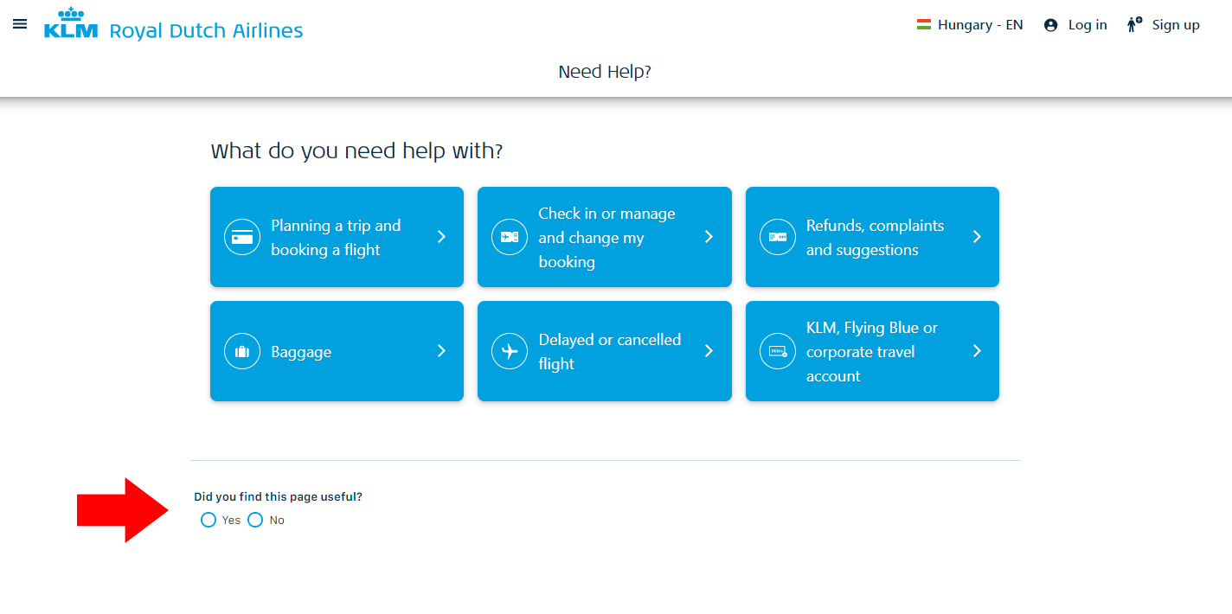Click the Royal Dutch Airlines wordmark

(206, 31)
